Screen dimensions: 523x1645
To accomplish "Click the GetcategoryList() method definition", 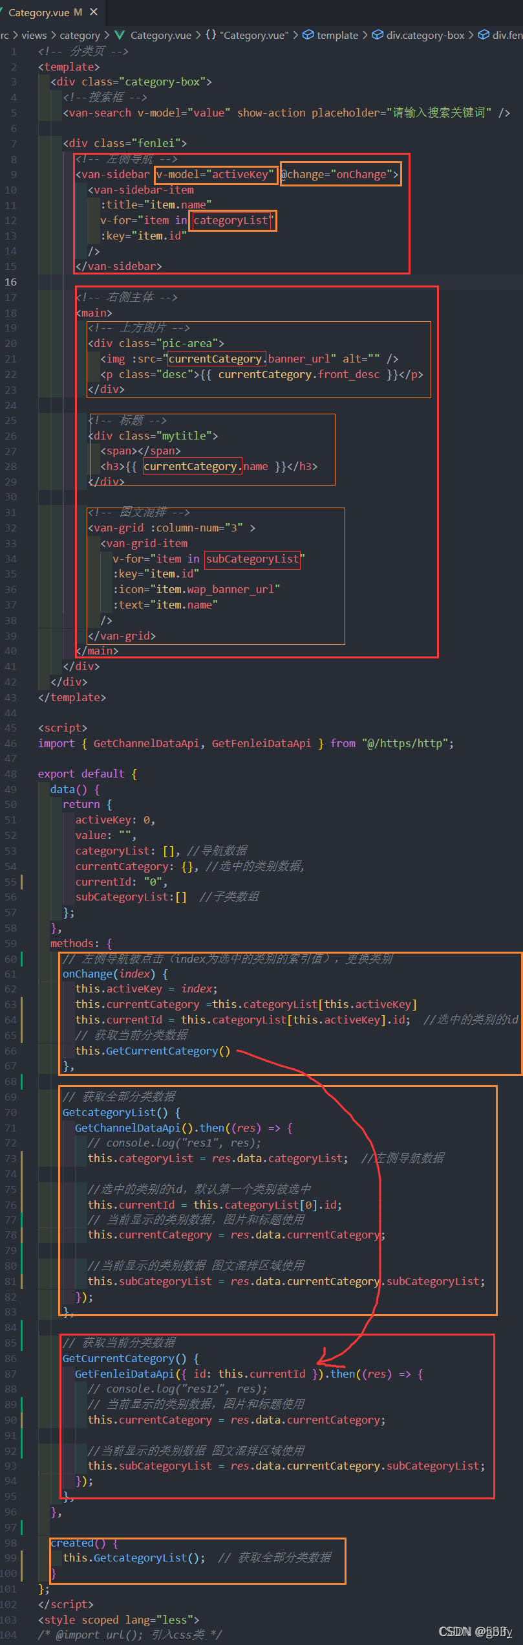I will [x=122, y=1112].
